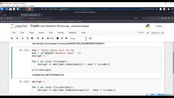Open the Firefox hamburger menu
The image size is (174, 98).
[x=172, y=18]
